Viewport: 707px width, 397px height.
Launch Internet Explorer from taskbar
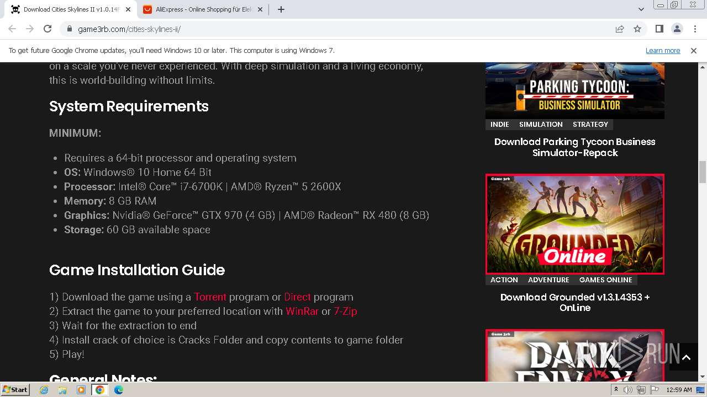coord(44,390)
